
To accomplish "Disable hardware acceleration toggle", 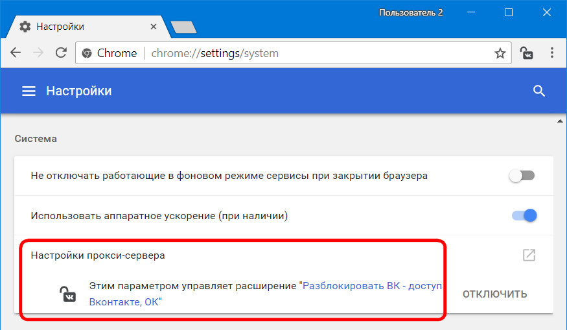I will (524, 216).
